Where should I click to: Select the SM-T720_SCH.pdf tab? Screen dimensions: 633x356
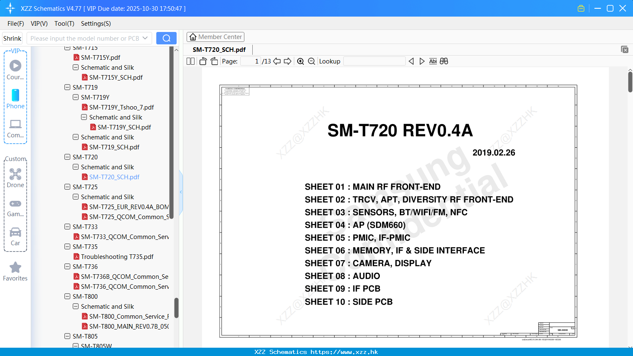click(x=219, y=49)
